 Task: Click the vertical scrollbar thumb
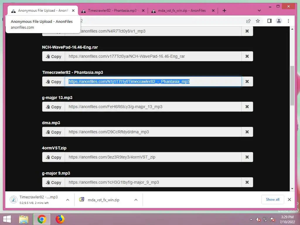pos(292,86)
